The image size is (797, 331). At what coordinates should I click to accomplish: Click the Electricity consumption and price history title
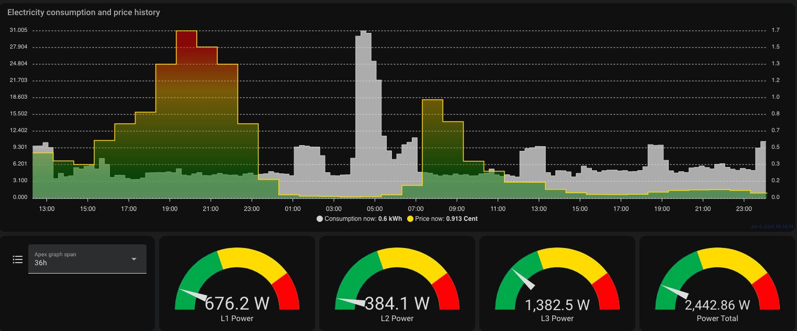click(x=84, y=12)
